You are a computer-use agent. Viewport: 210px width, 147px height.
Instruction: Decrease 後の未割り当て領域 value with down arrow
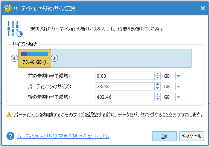pyautogui.click(x=157, y=99)
